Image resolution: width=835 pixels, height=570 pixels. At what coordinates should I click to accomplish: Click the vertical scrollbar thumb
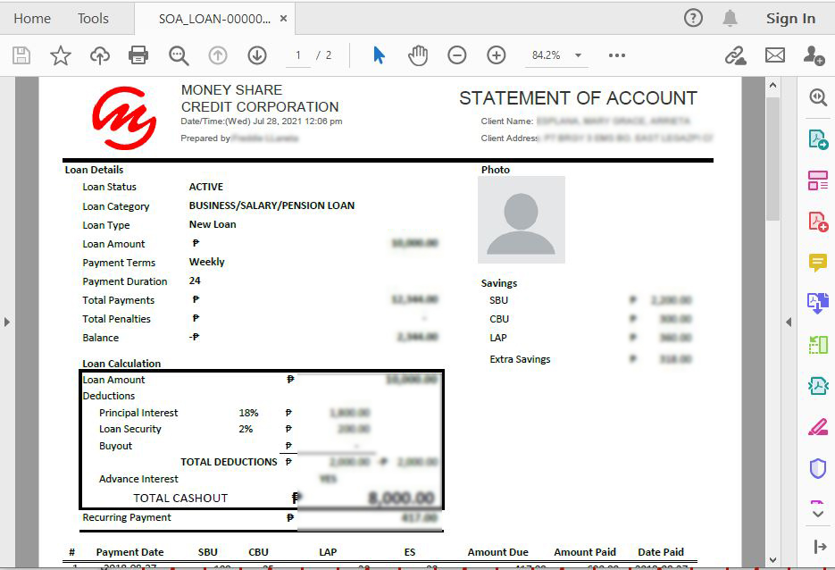(772, 158)
